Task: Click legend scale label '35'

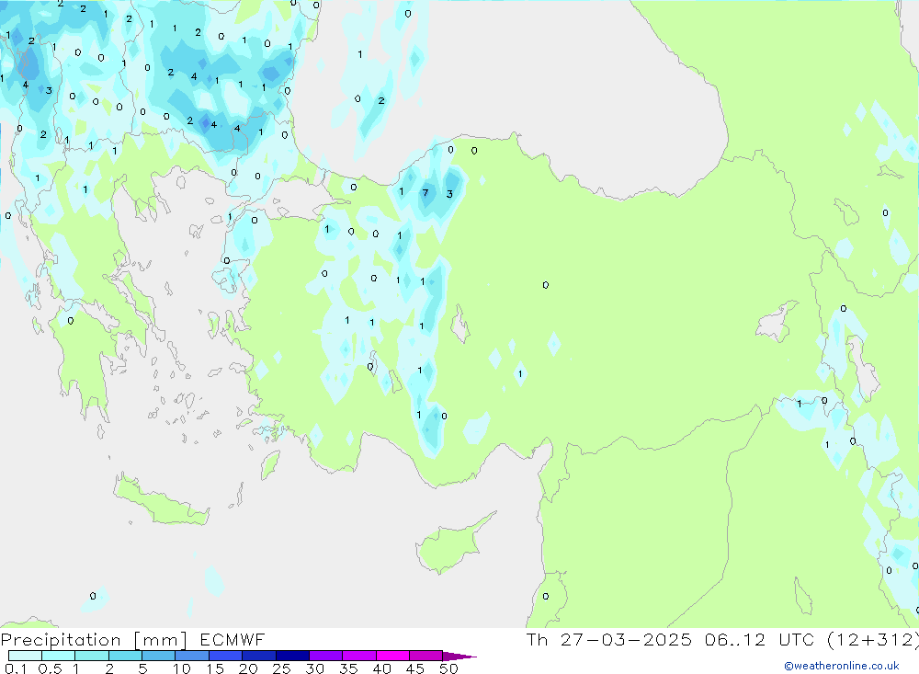Action: [348, 668]
